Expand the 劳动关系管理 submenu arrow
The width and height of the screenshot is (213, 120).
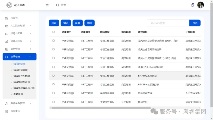click(31, 103)
